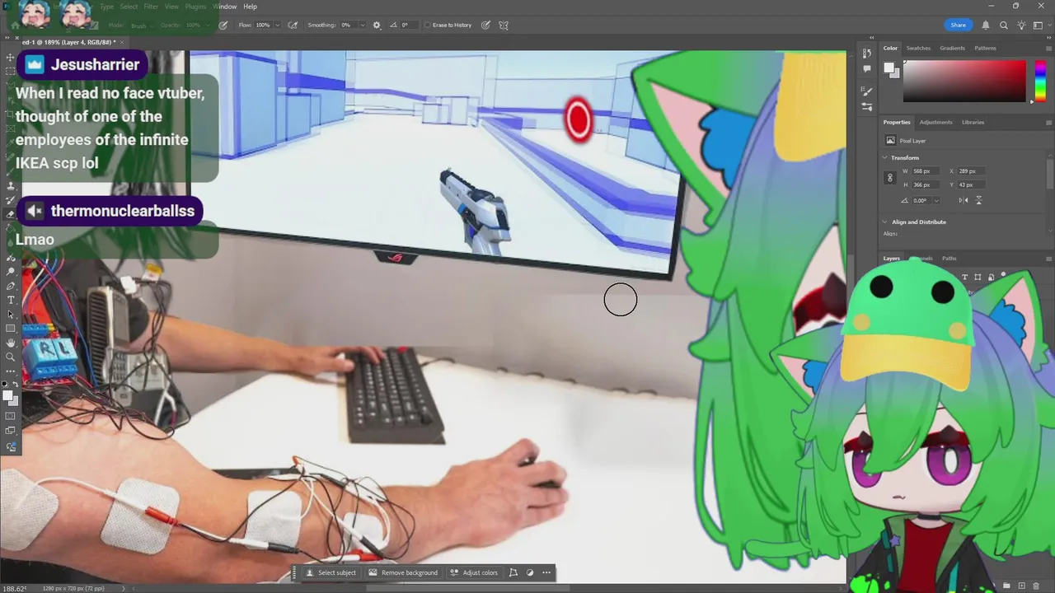Click the Adjust colors button
Image resolution: width=1055 pixels, height=593 pixels.
(475, 572)
